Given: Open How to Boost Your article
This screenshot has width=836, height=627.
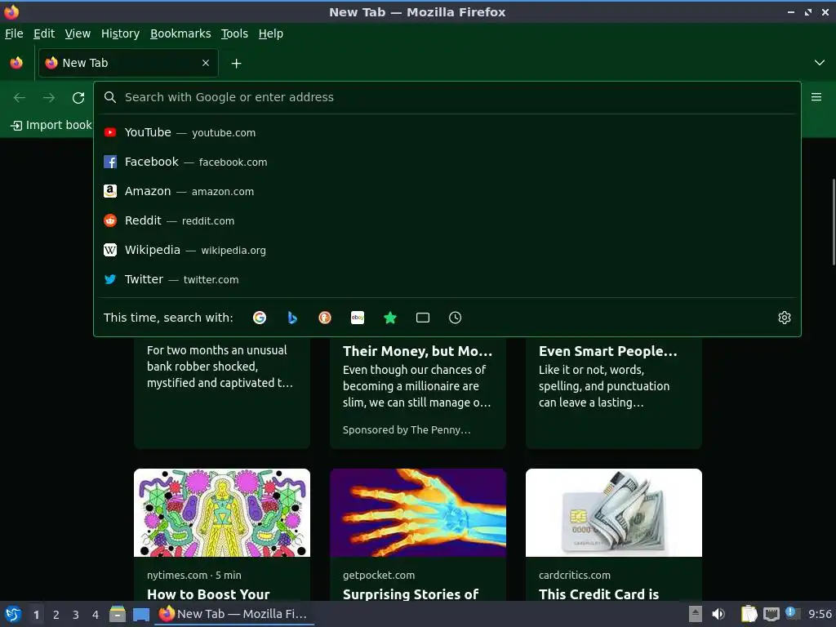Looking at the screenshot, I should pos(208,594).
